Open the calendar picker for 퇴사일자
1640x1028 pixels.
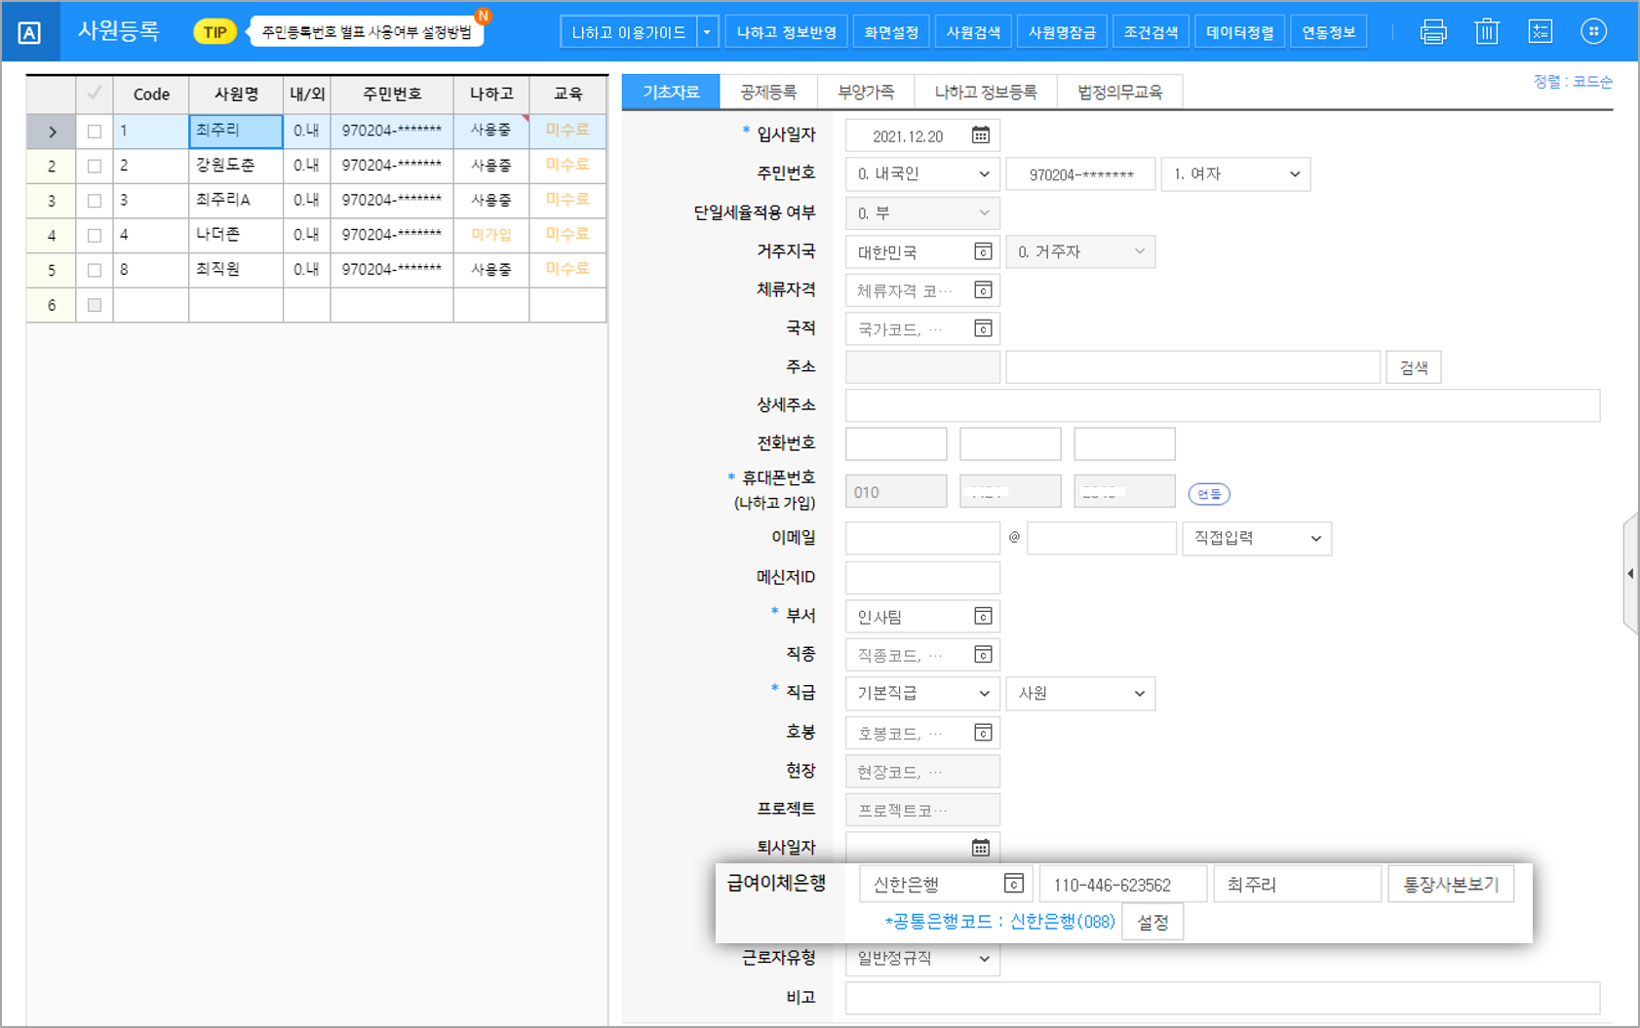pyautogui.click(x=981, y=848)
